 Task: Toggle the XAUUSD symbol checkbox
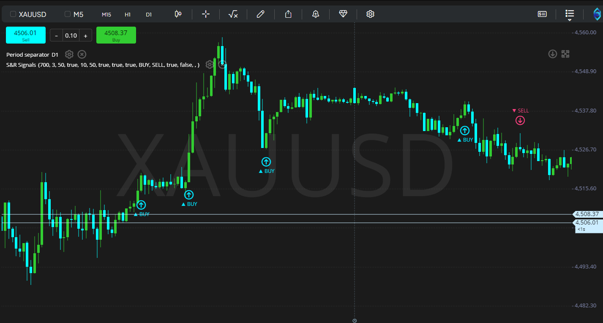13,14
